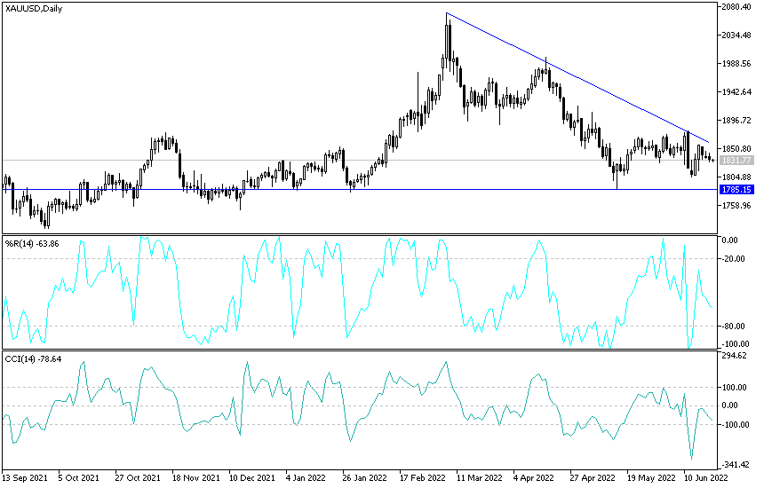Click the 27 Oct 2021 date label
The width and height of the screenshot is (764, 488).
[138, 477]
